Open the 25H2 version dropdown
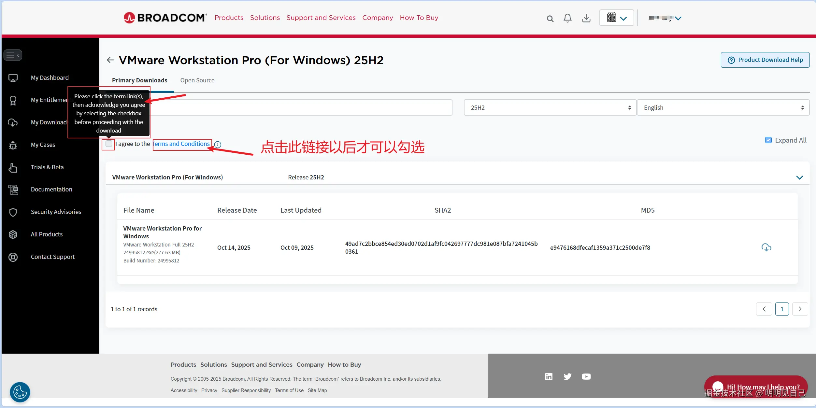 [550, 107]
